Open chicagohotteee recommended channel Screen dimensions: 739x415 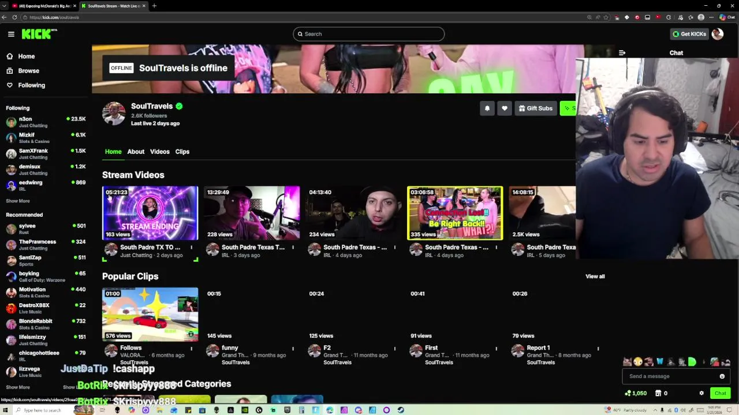tap(46, 356)
